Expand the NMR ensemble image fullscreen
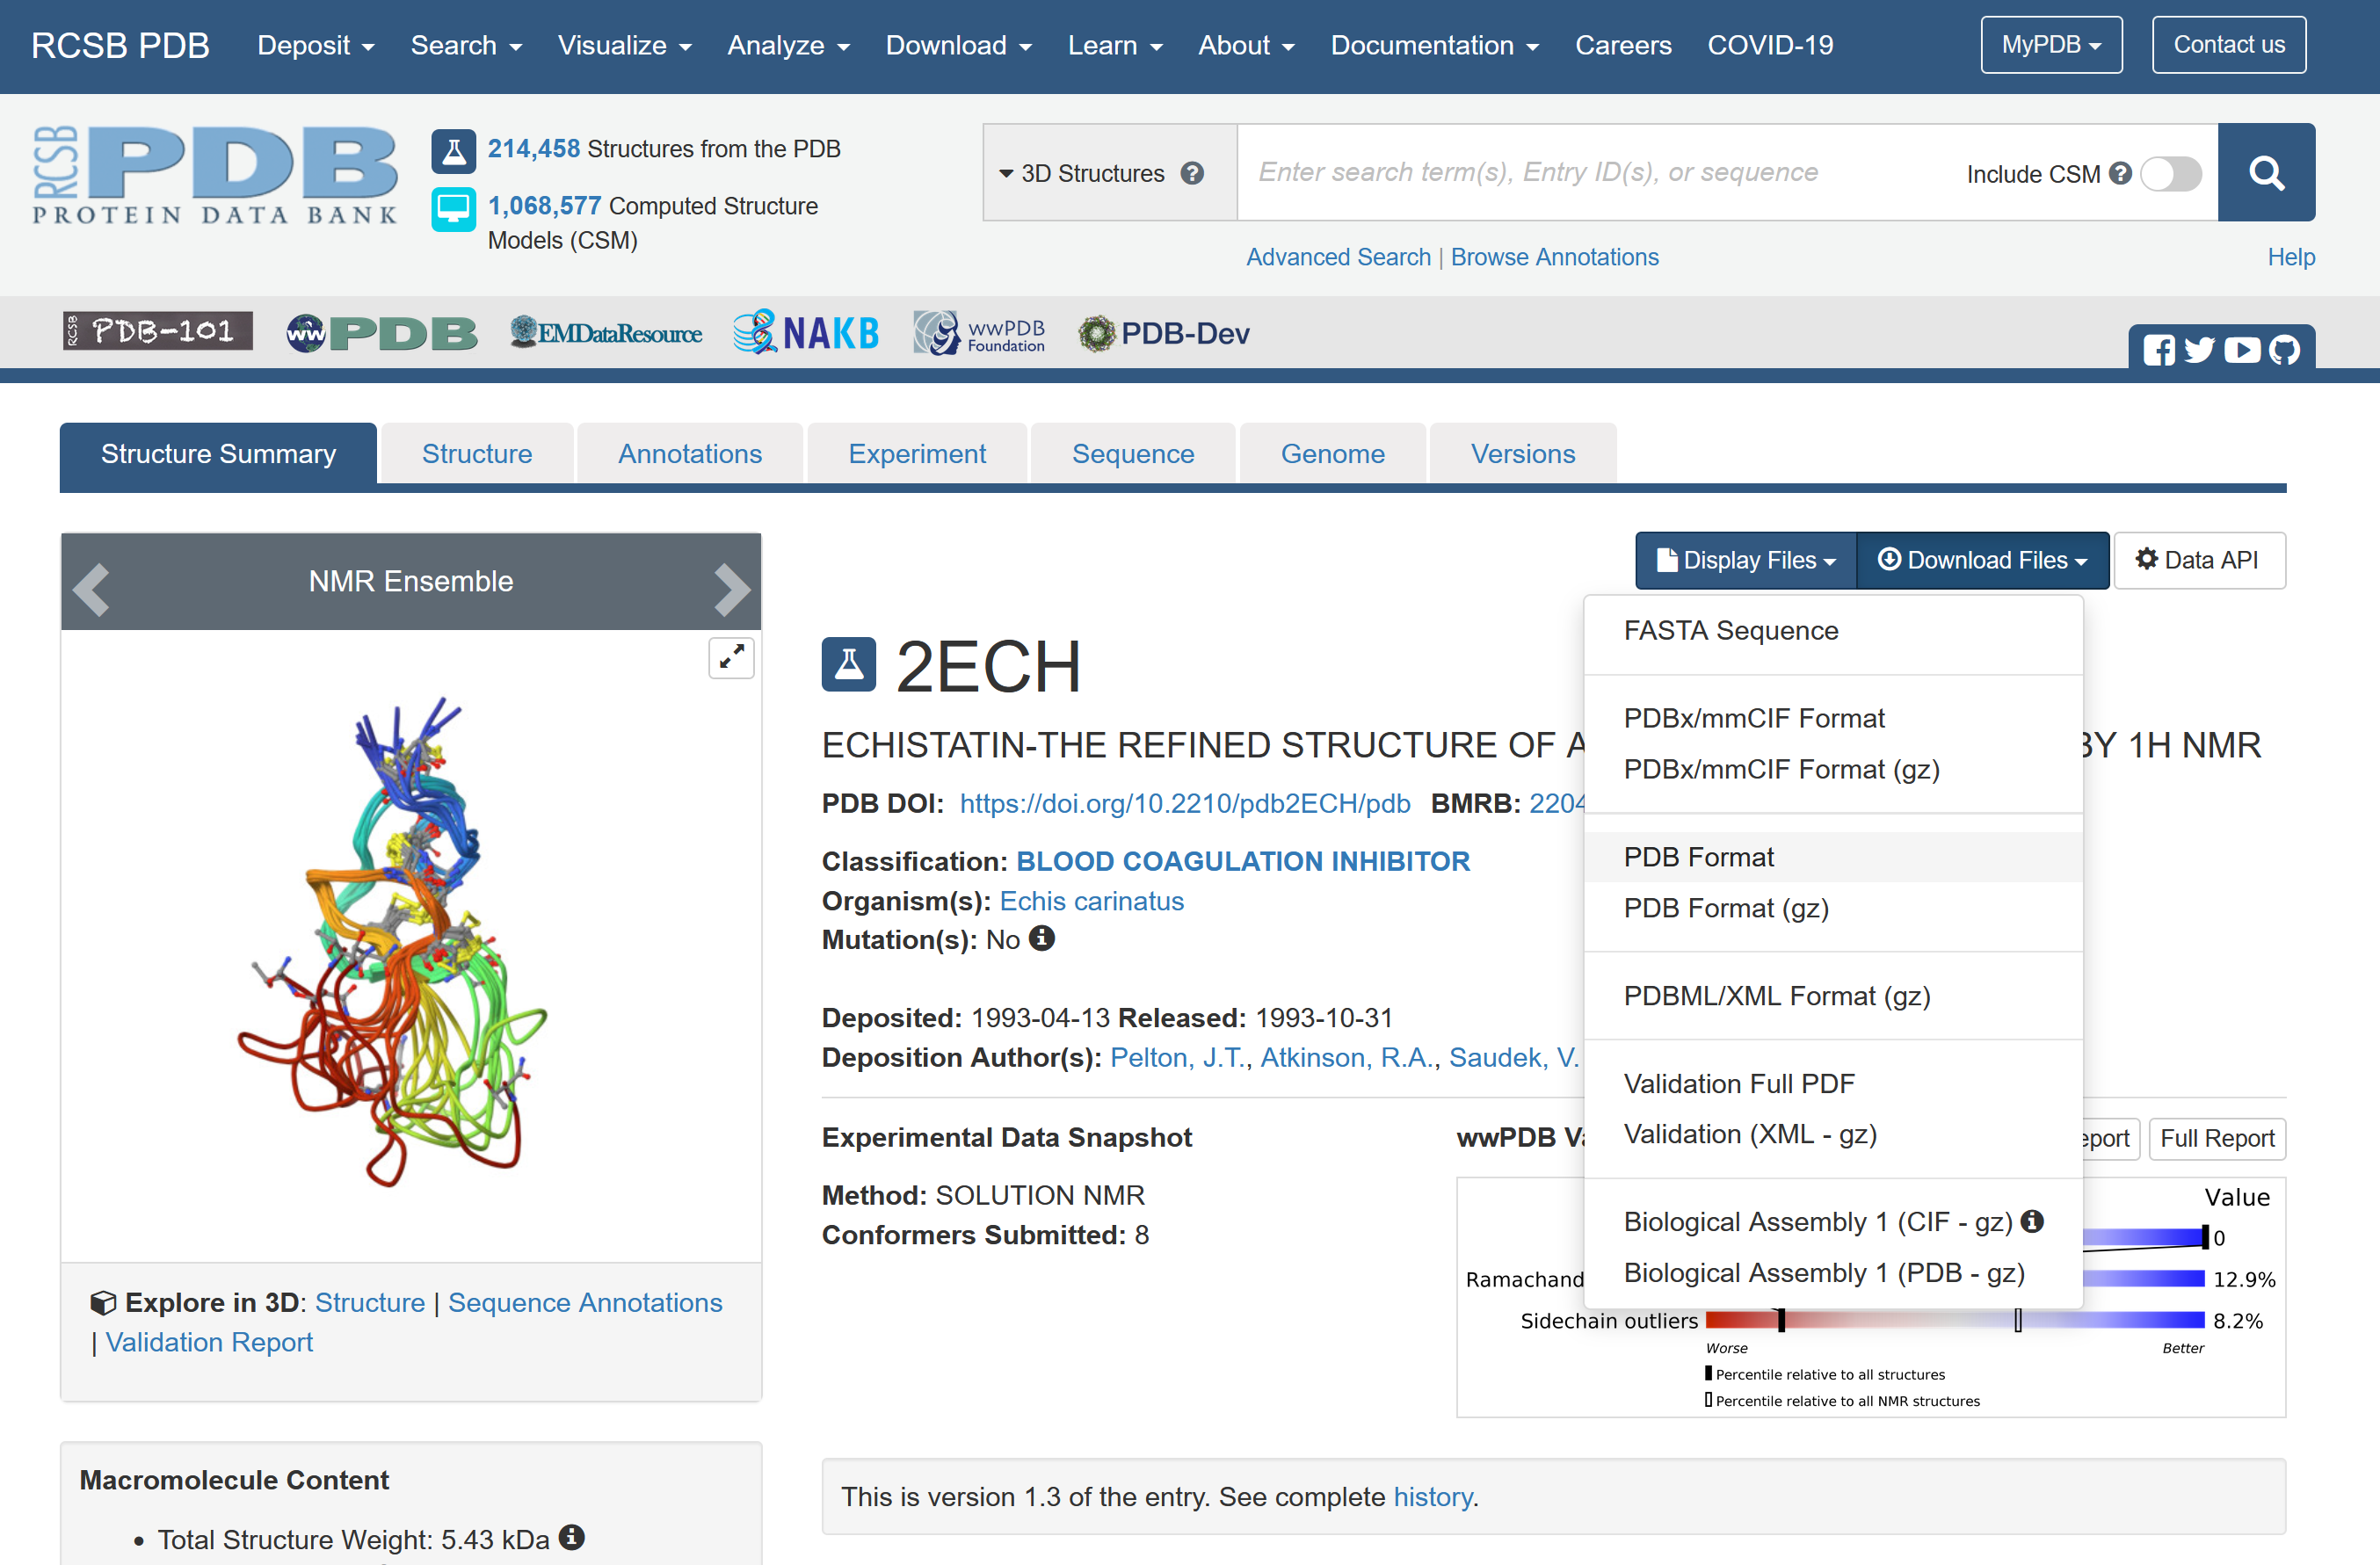The image size is (2380, 1565). pos(731,657)
